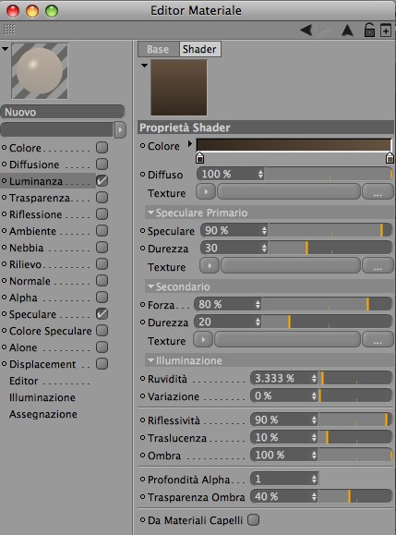Switch to the Base tab
The height and width of the screenshot is (535, 396).
coord(158,49)
